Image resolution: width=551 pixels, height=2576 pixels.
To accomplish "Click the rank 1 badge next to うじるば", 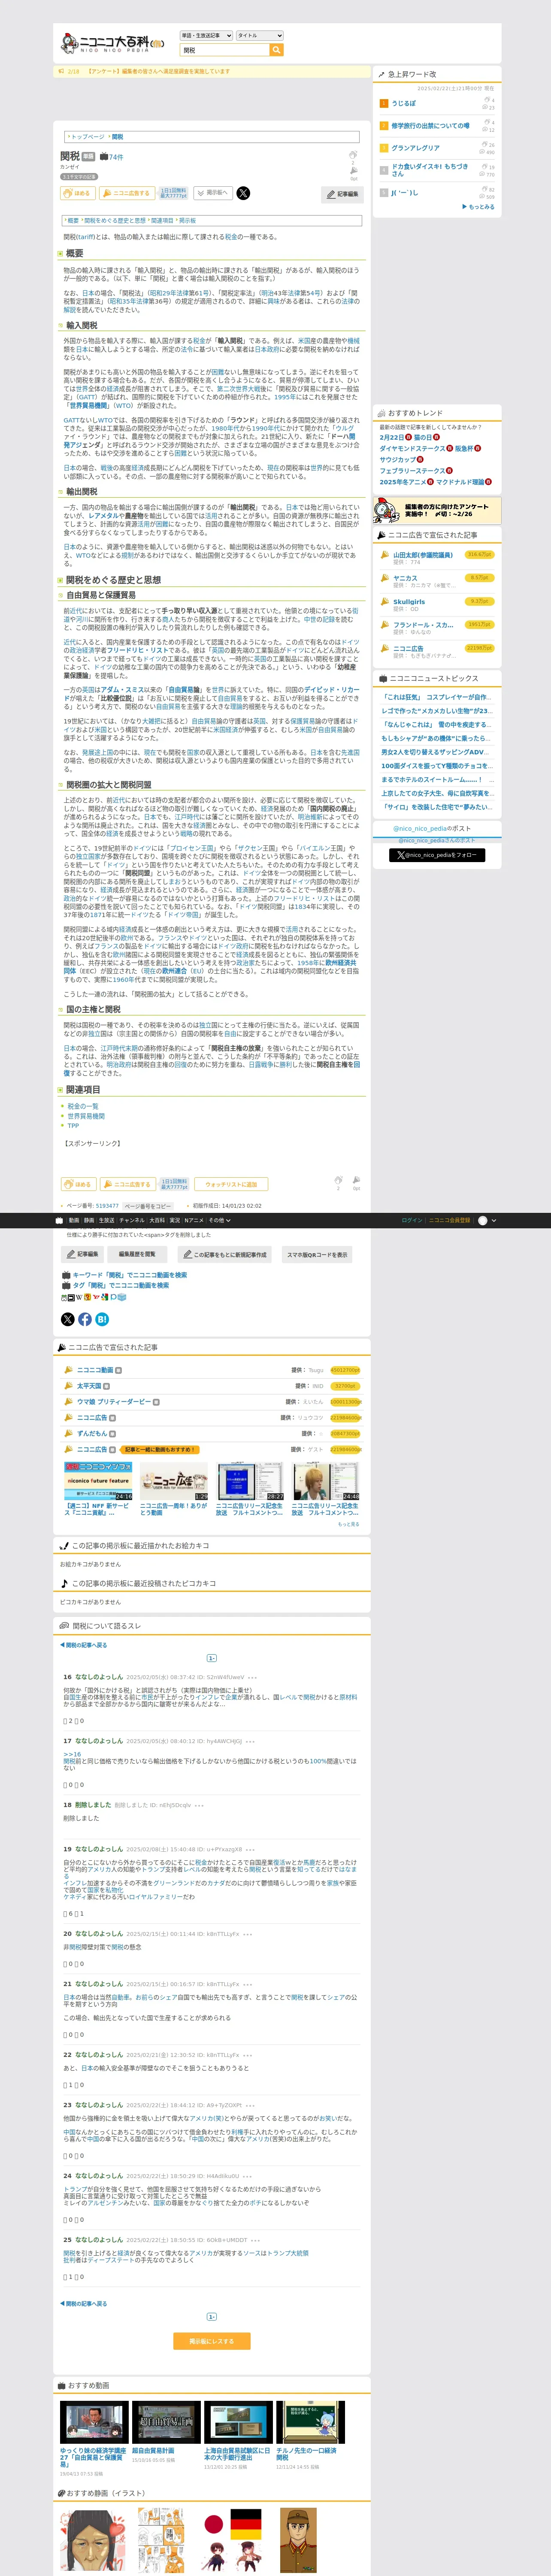I will point(384,103).
